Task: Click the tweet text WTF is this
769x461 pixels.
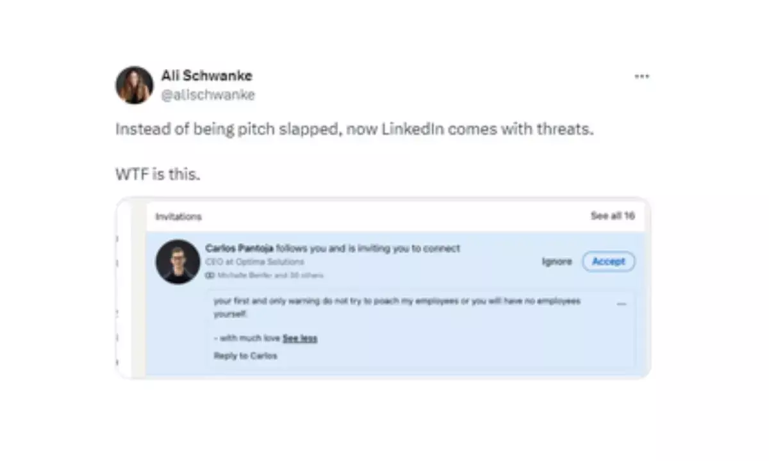Action: point(157,174)
